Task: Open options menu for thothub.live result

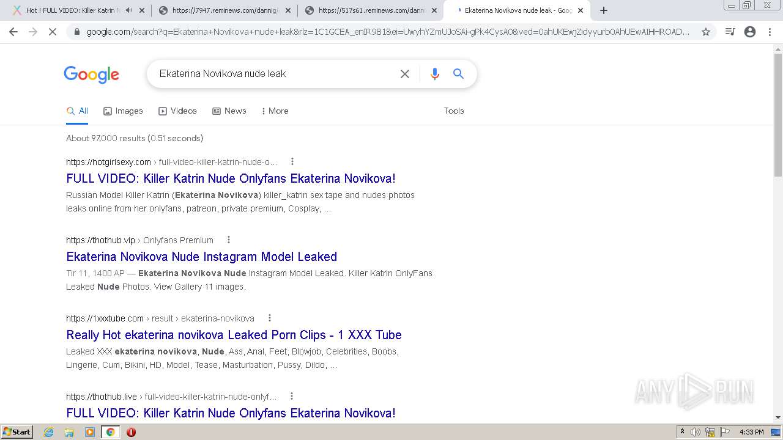Action: (292, 397)
